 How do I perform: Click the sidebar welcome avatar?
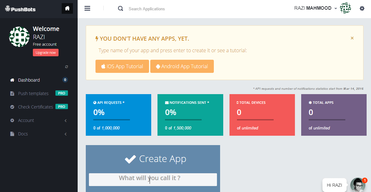(19, 37)
